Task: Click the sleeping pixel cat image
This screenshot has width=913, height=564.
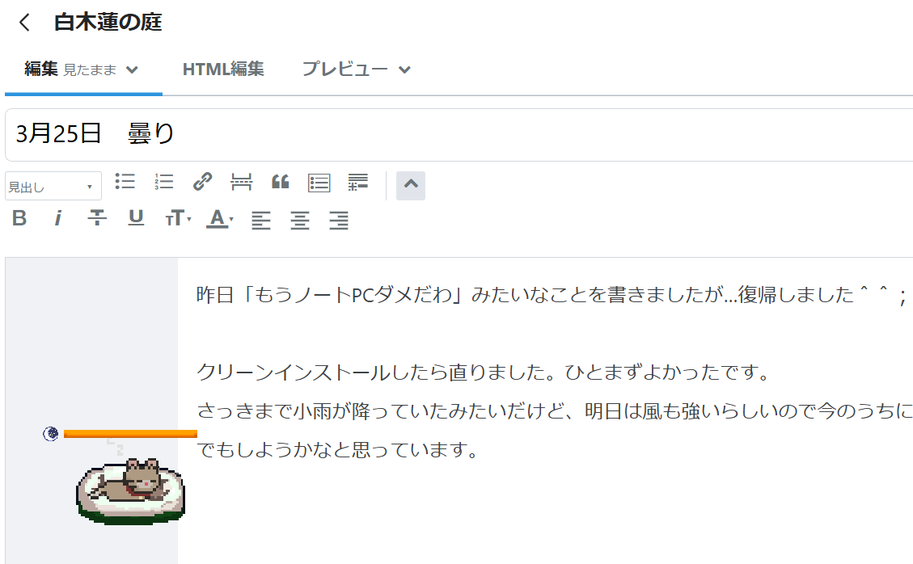Action: (x=130, y=490)
